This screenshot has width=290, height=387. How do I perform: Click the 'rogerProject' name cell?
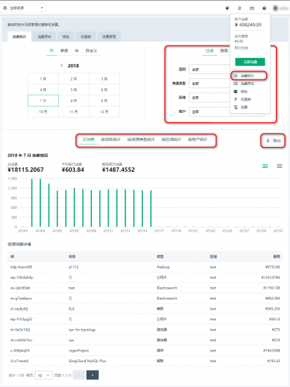click(x=79, y=351)
